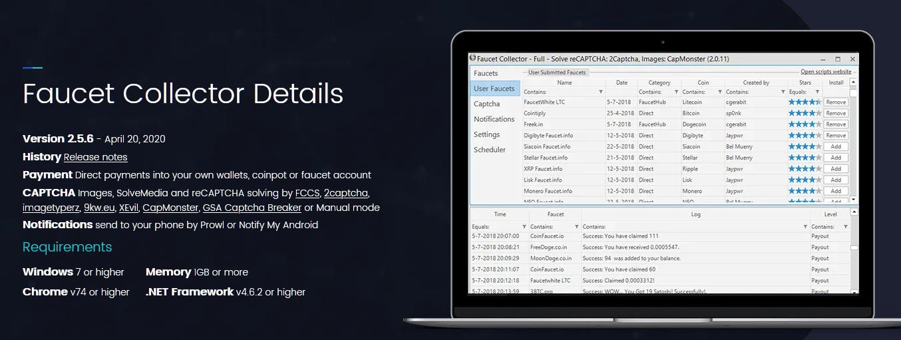Screen dimensions: 901x340
Task: Sort by the Name column header
Action: pos(564,83)
